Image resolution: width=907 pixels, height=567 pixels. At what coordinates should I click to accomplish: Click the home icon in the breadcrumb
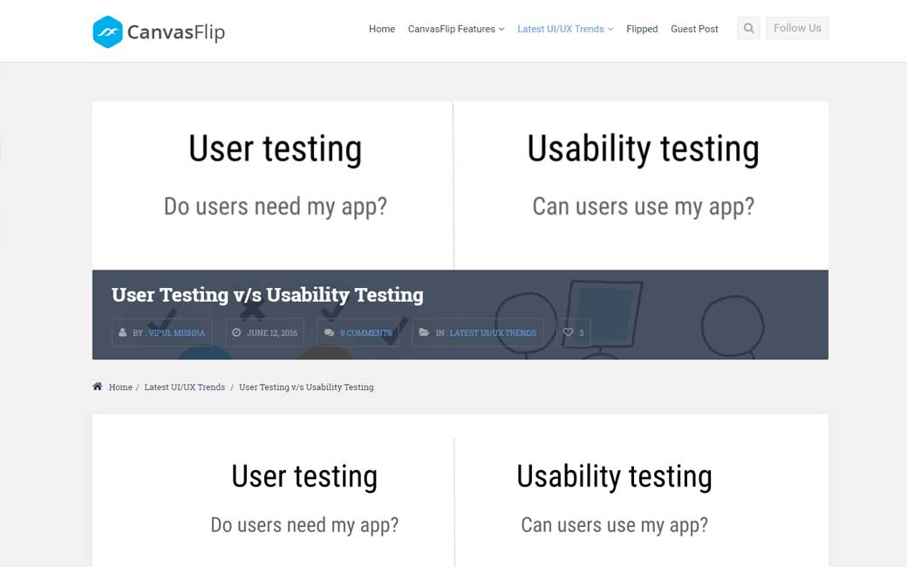[x=98, y=386]
